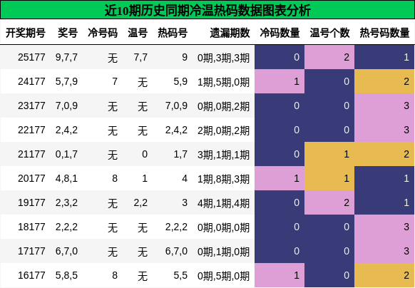Image resolution: width=415 pixels, height=288 pixels.
Task: Click warm numbers 2,2 in row 19177
Action: click(140, 202)
